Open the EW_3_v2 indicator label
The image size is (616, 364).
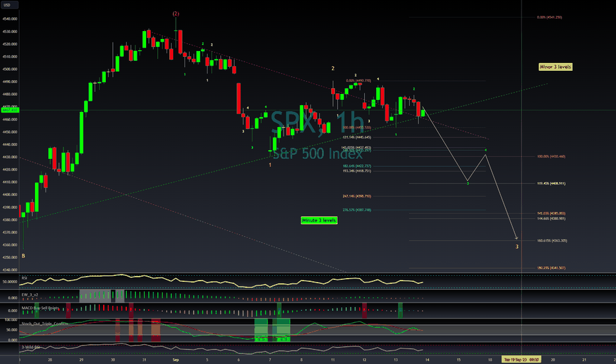pyautogui.click(x=30, y=295)
